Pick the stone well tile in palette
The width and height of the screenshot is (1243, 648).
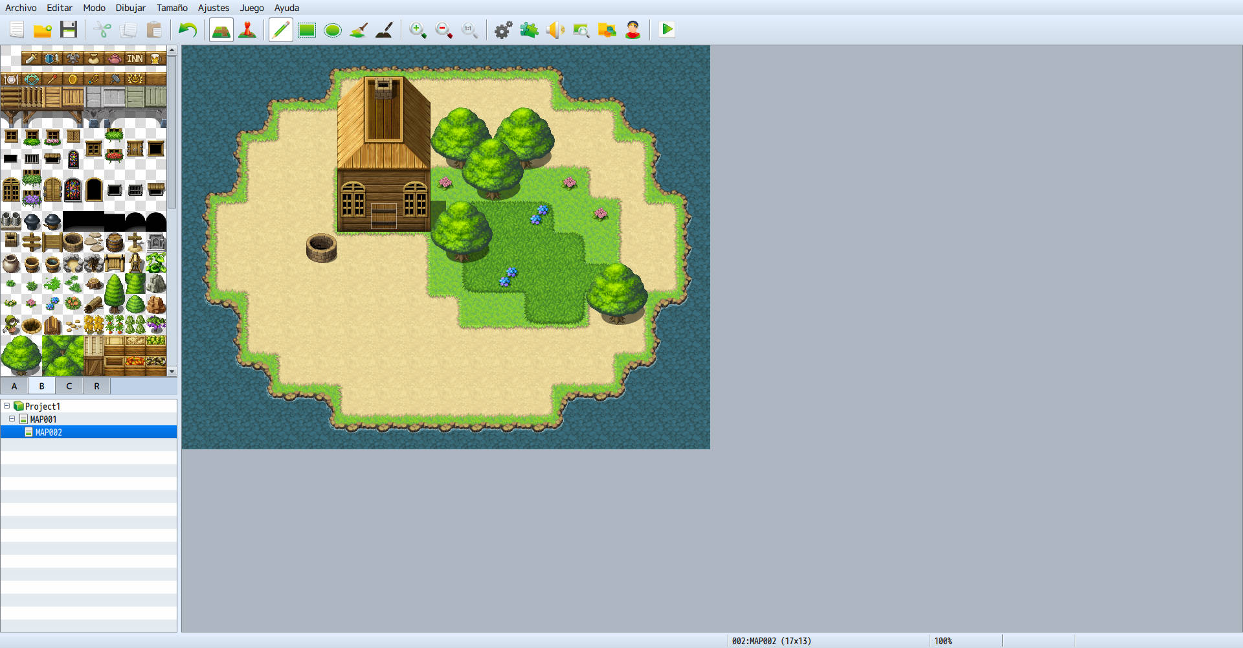click(x=73, y=242)
